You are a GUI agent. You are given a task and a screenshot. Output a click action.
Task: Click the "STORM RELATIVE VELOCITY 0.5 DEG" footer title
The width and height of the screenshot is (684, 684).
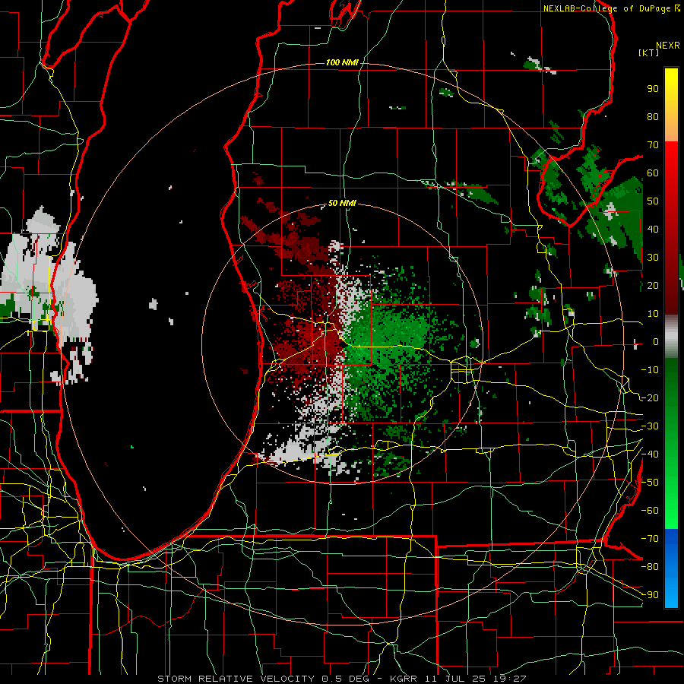coord(263,679)
